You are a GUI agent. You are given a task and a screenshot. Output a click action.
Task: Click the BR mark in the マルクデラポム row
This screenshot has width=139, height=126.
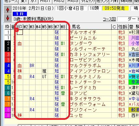(32, 65)
